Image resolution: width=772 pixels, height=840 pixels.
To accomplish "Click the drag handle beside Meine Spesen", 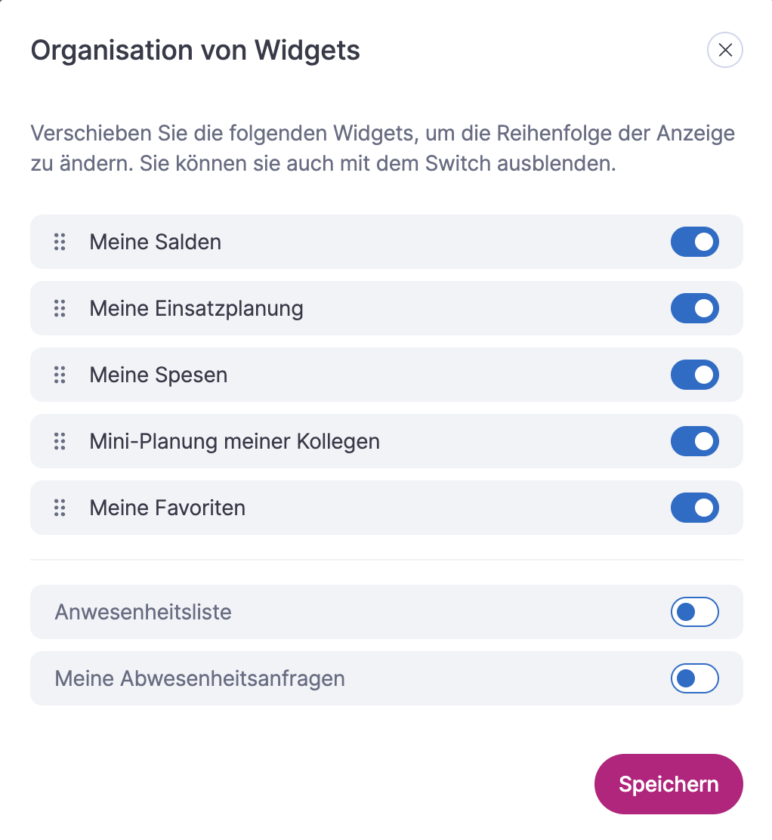I will (60, 375).
